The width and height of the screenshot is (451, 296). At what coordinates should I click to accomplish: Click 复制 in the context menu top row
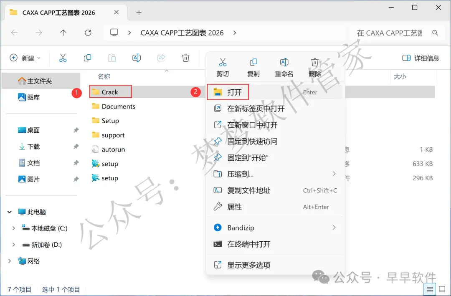click(253, 68)
